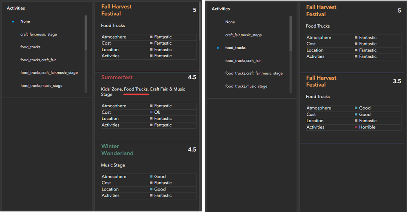Click the 3.5 rating score

click(x=397, y=81)
